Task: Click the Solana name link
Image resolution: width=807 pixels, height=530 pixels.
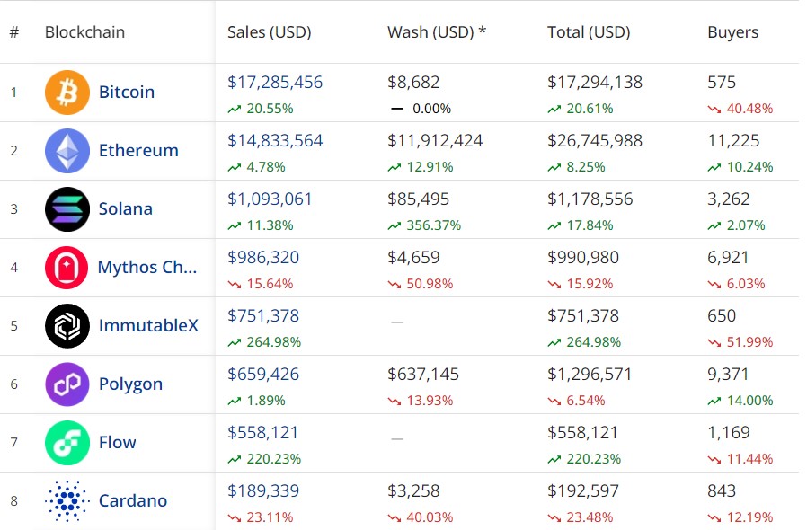Action: click(126, 208)
